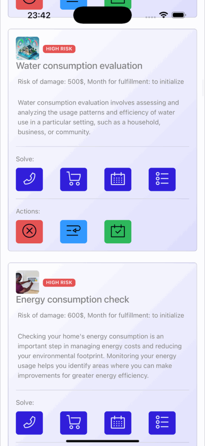Tap the Water consumption evaluation description text
This screenshot has height=446, width=205.
pos(98,117)
